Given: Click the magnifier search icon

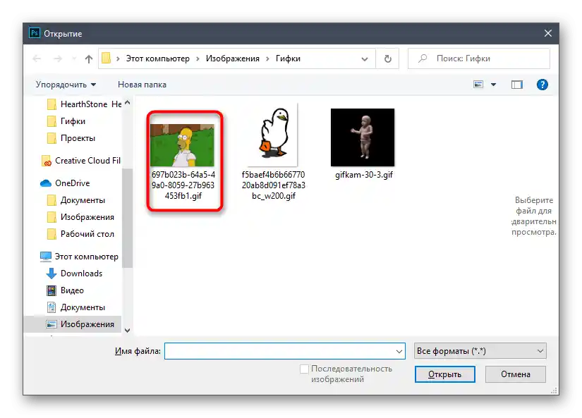Looking at the screenshot, I should 423,59.
